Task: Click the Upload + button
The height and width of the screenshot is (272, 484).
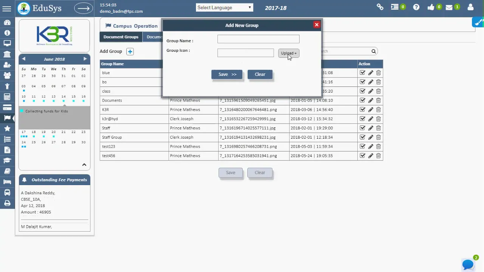Action: (x=289, y=53)
